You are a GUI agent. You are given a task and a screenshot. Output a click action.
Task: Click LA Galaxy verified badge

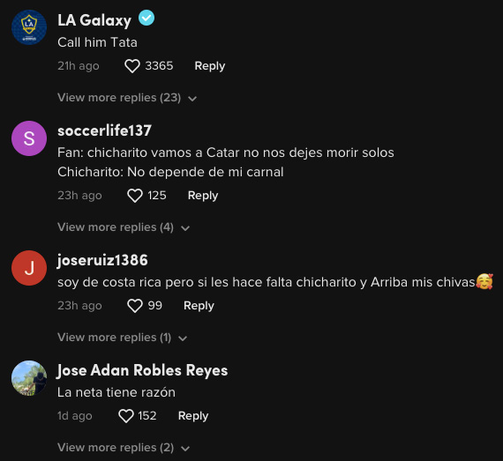tap(146, 19)
